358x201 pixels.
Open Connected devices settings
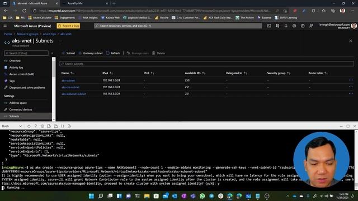[21, 109]
